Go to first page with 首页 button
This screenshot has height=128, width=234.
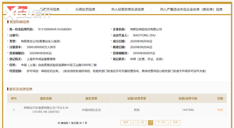[126, 122]
